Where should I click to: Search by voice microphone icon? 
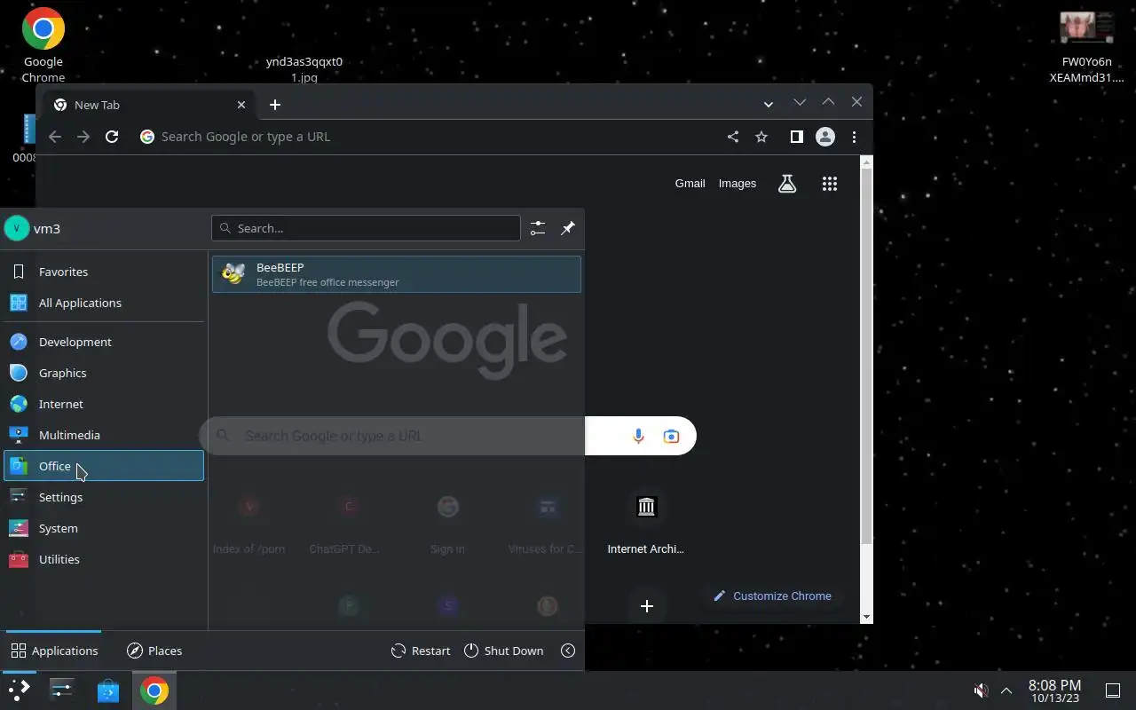[638, 436]
